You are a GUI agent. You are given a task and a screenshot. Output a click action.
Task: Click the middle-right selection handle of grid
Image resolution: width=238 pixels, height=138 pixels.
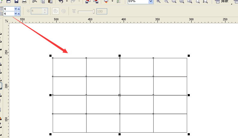[189, 95]
